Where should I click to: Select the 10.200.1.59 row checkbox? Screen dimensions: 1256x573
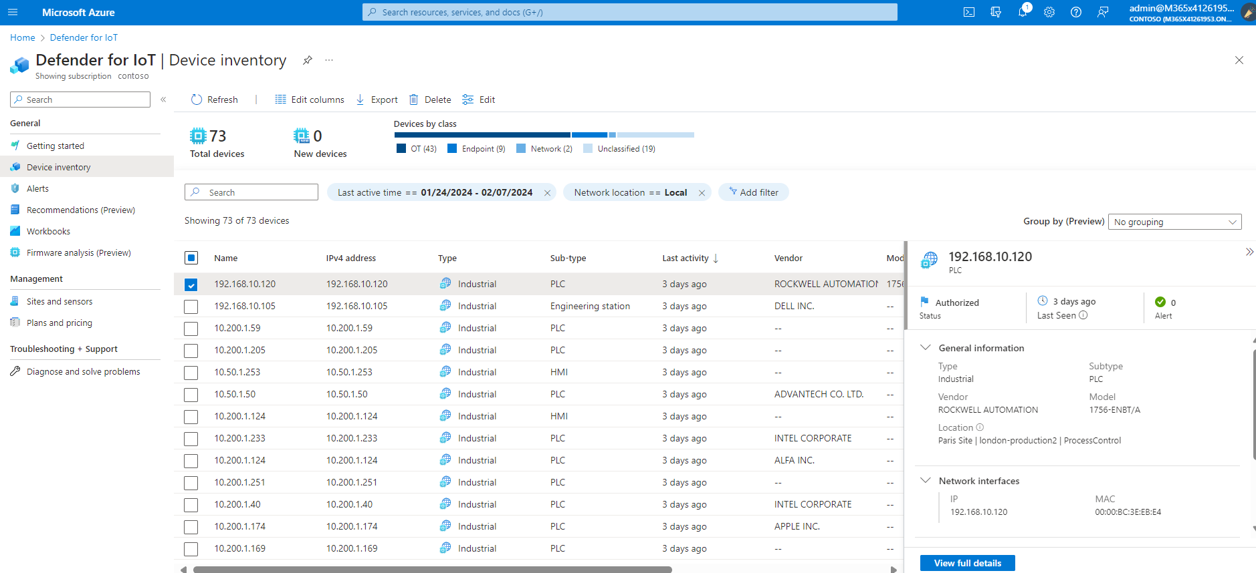191,329
